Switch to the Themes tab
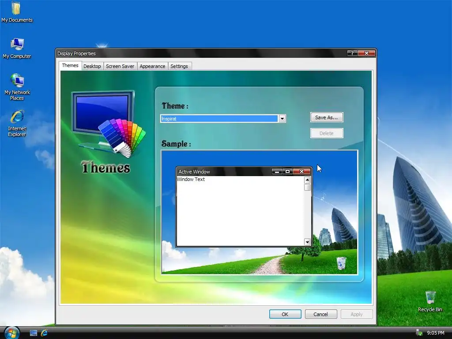 pyautogui.click(x=70, y=65)
